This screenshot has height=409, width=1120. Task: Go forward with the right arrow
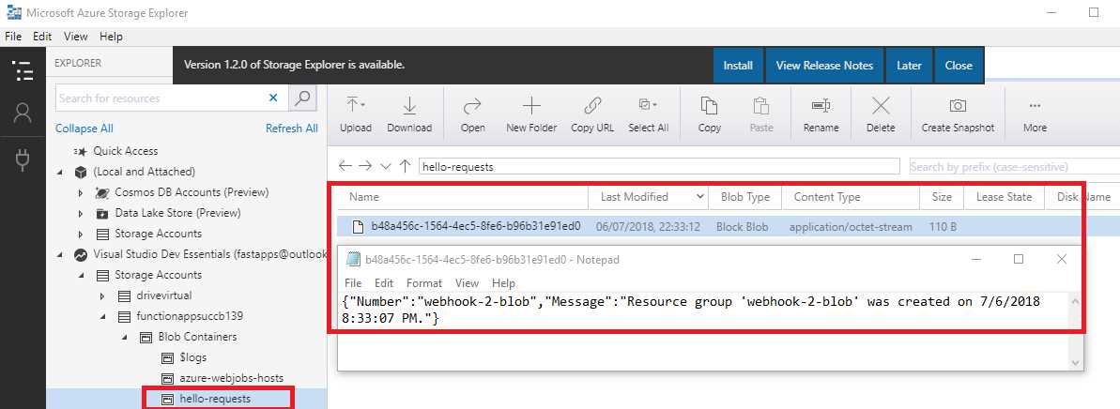tap(366, 166)
